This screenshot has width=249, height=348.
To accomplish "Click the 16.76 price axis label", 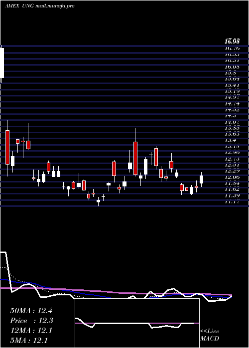I will 232,48.
